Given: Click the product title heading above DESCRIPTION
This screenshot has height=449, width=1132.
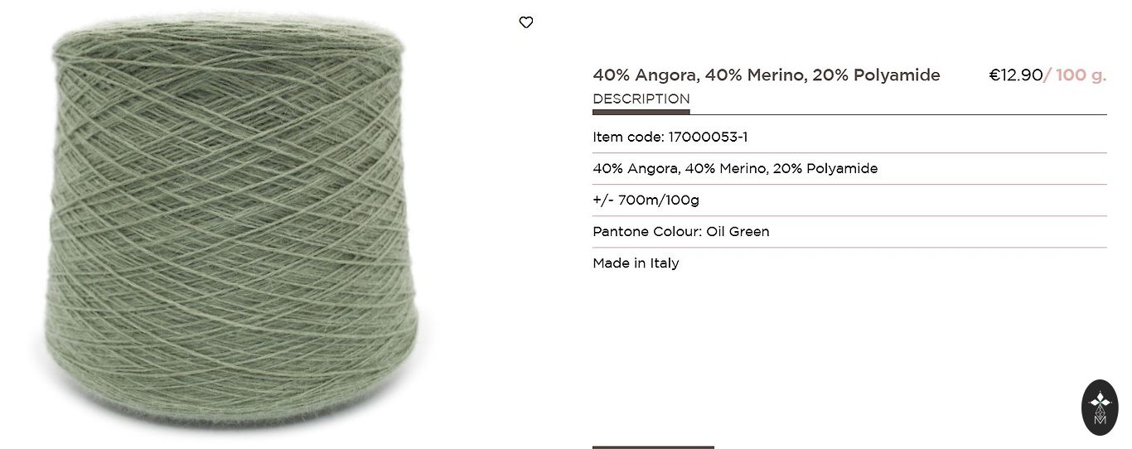Looking at the screenshot, I should [767, 75].
